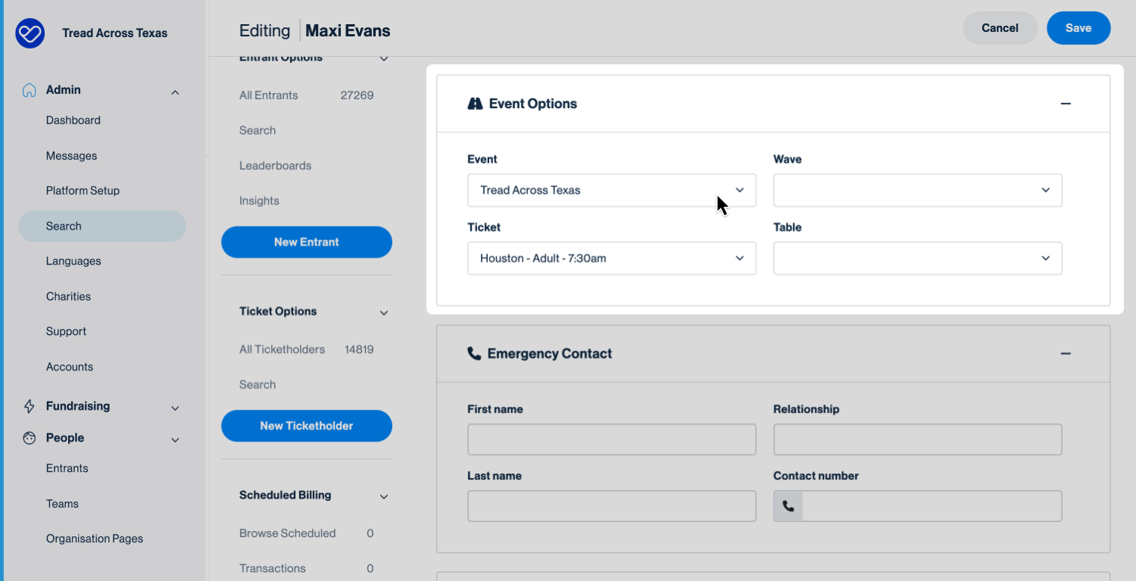Open Platform Setup in the sidebar
1136x581 pixels.
(x=83, y=191)
